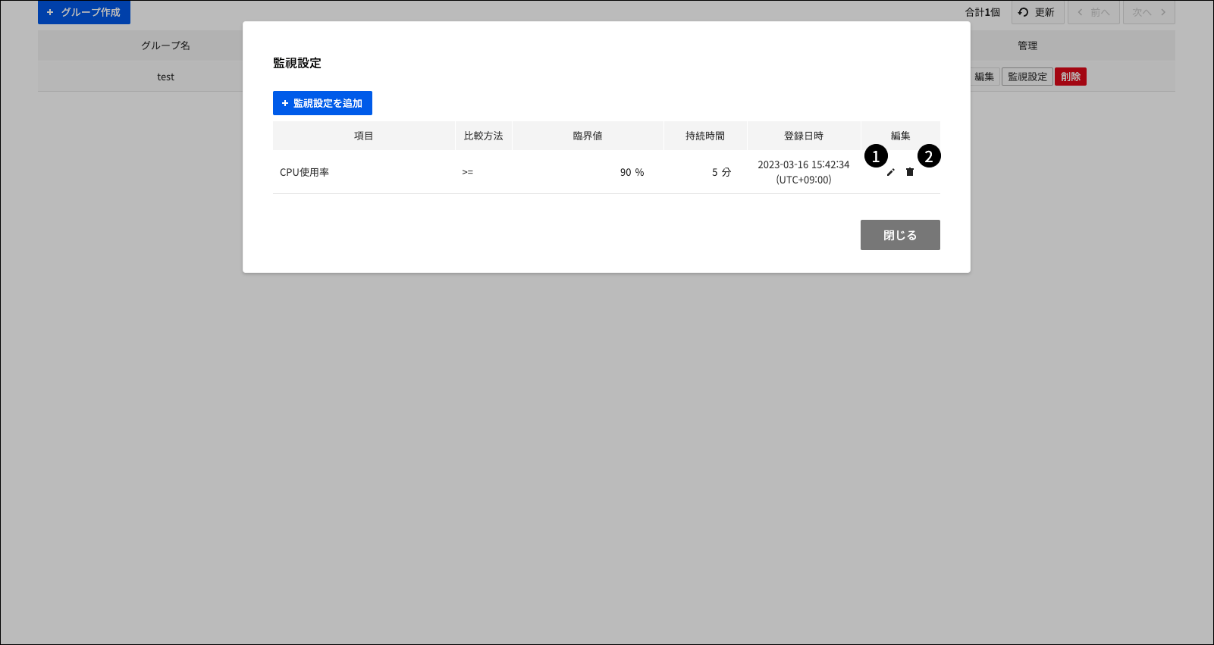
Task: Click the 登録日時 column header
Action: [804, 136]
